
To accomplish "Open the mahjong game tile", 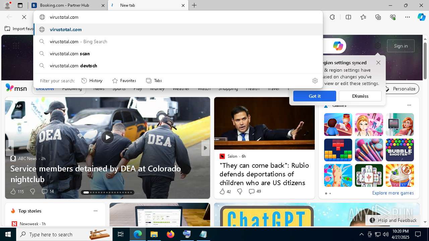I will tap(369, 175).
